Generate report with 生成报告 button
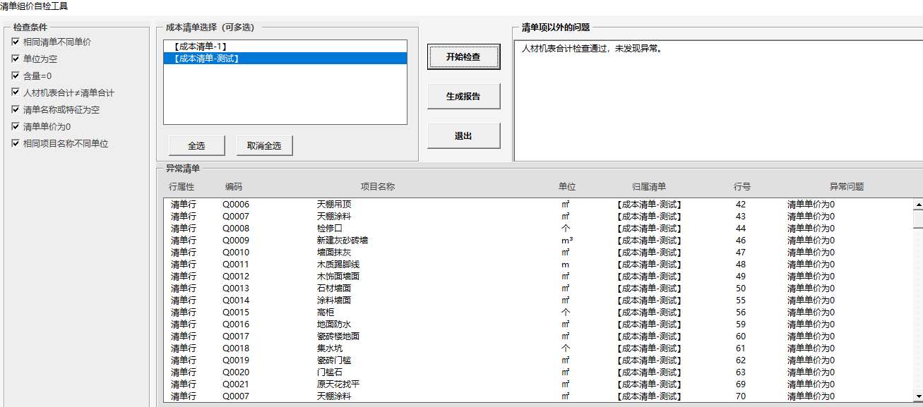Image resolution: width=923 pixels, height=407 pixels. click(x=463, y=97)
